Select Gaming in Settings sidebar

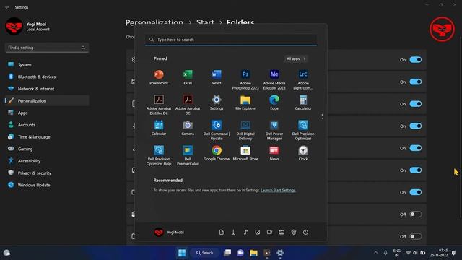(47, 149)
